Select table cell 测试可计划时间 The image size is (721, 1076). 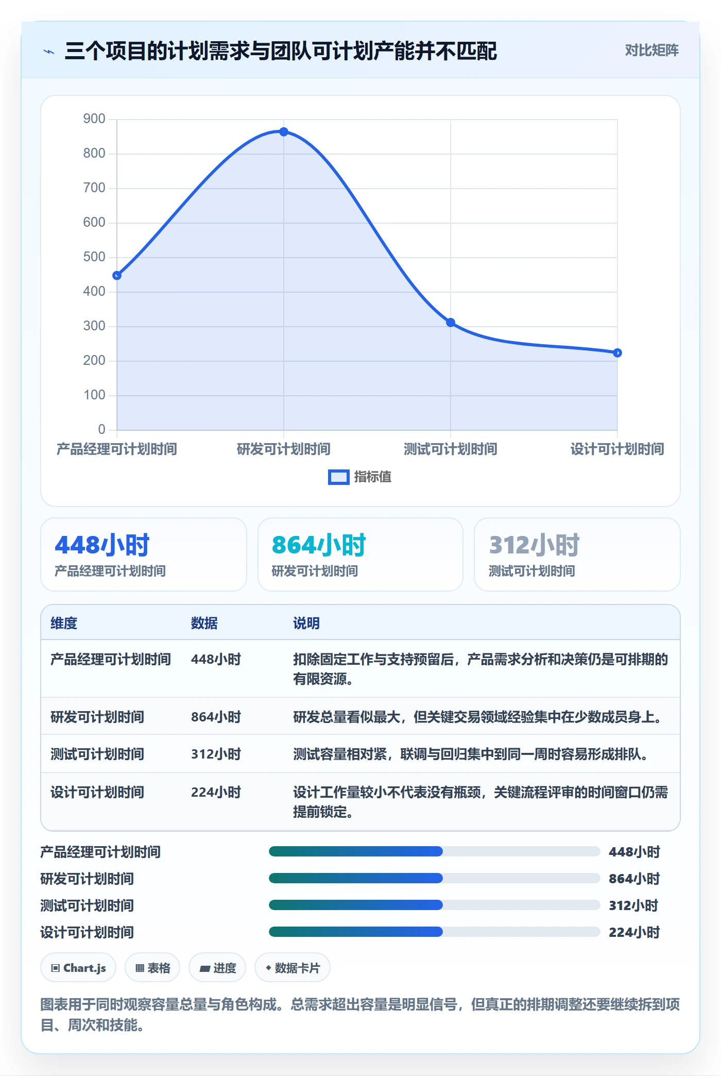coord(97,754)
